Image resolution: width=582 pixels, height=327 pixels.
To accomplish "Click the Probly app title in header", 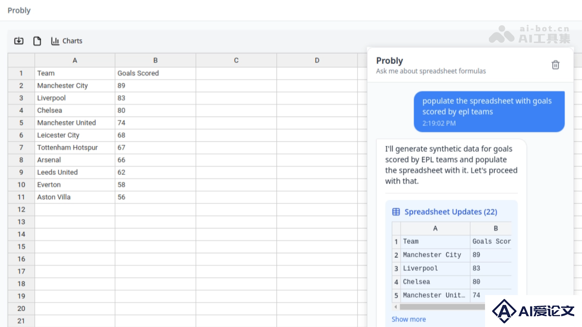I will point(19,10).
